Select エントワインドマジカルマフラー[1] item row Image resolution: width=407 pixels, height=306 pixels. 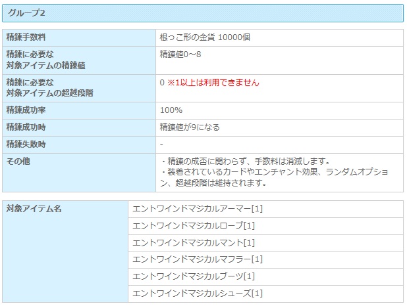(x=198, y=260)
